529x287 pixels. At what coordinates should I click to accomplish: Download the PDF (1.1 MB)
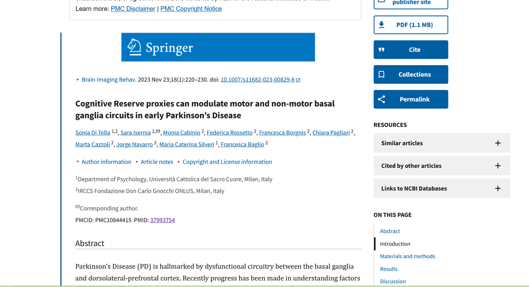tap(411, 25)
